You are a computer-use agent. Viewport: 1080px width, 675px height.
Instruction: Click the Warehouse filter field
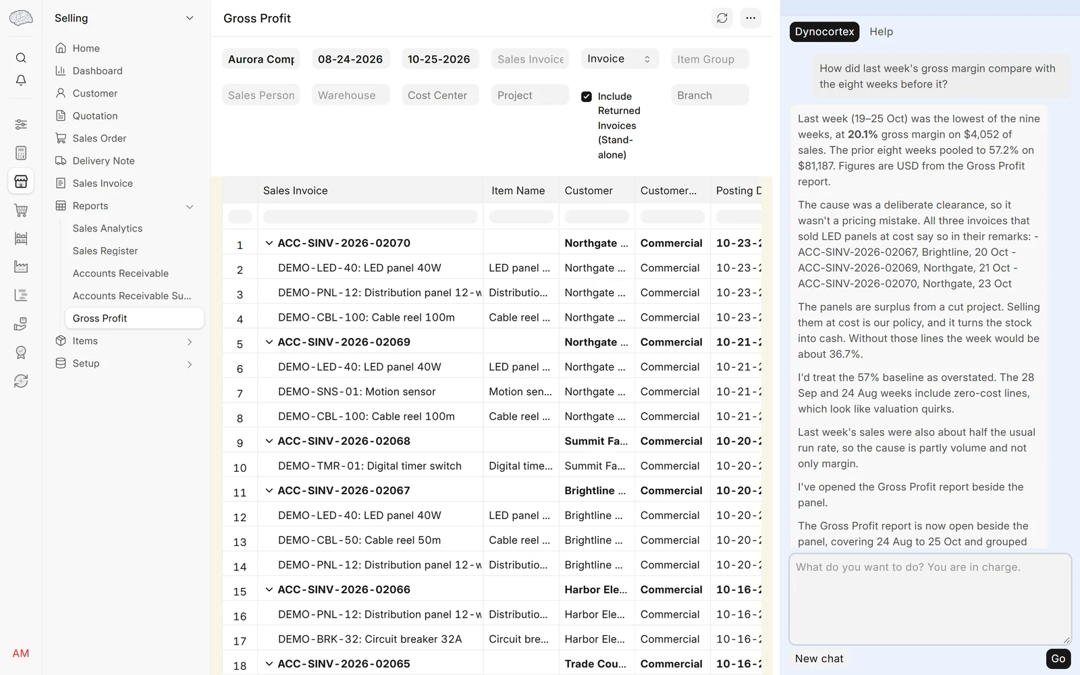(350, 95)
